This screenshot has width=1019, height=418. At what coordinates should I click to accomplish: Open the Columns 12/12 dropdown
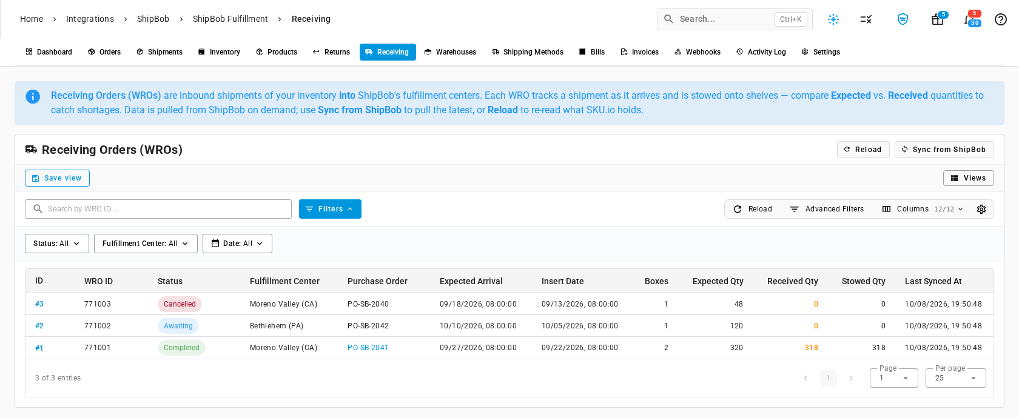pos(923,209)
